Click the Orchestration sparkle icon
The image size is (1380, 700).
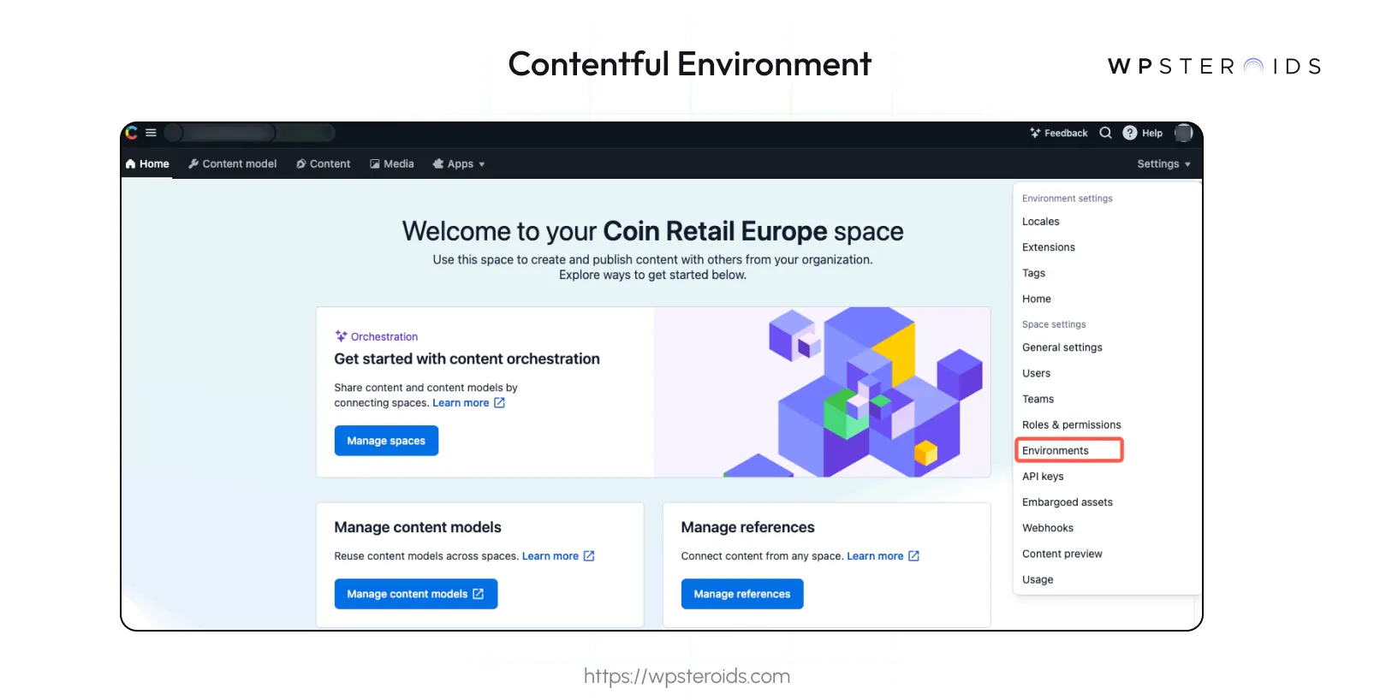coord(341,336)
